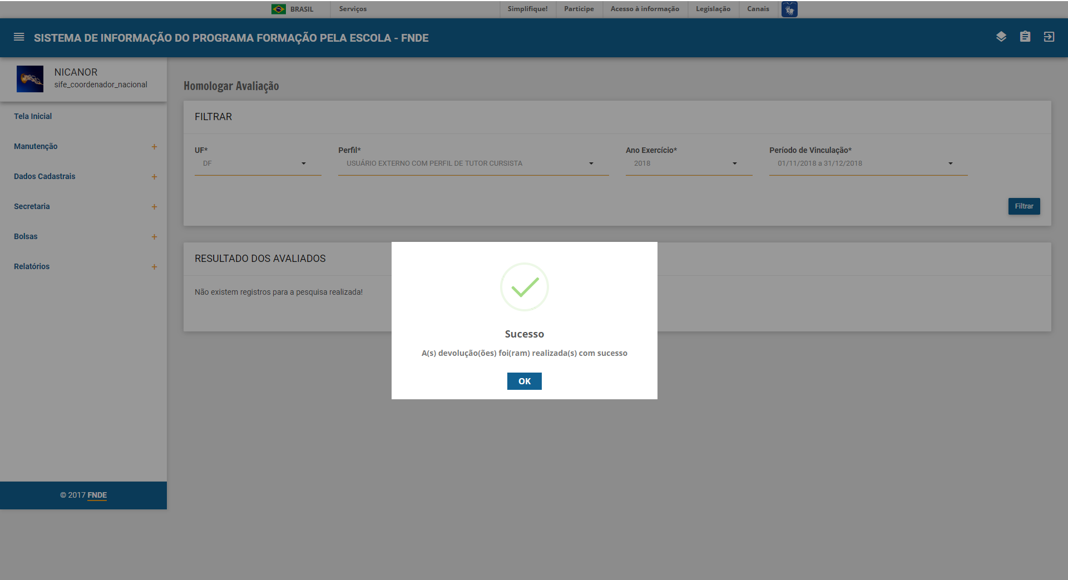Expand the Dados Cadastrais plus icon
The width and height of the screenshot is (1068, 580).
(x=155, y=177)
